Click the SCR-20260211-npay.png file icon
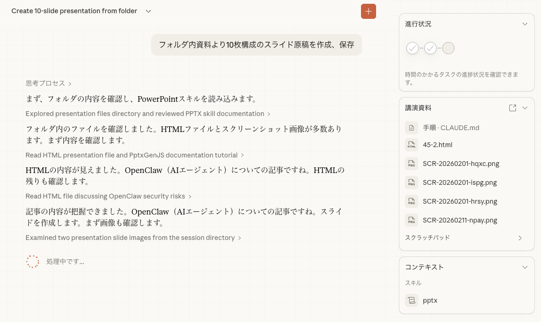The image size is (541, 322). (x=412, y=220)
